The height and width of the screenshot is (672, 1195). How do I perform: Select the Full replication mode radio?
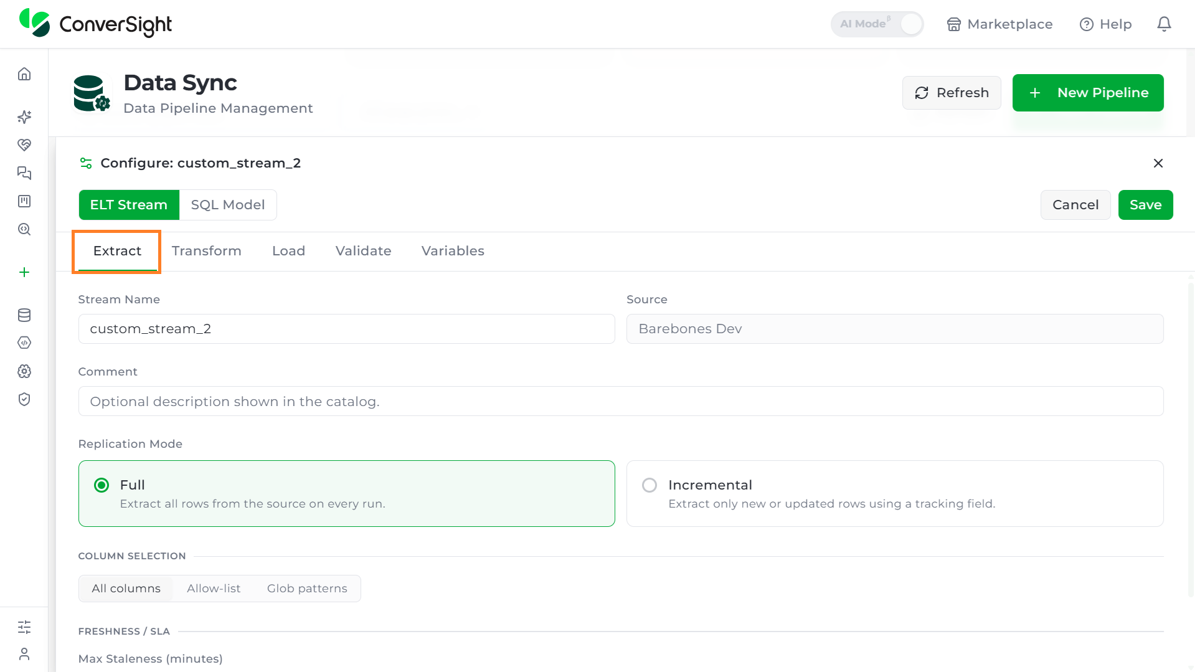(x=102, y=485)
